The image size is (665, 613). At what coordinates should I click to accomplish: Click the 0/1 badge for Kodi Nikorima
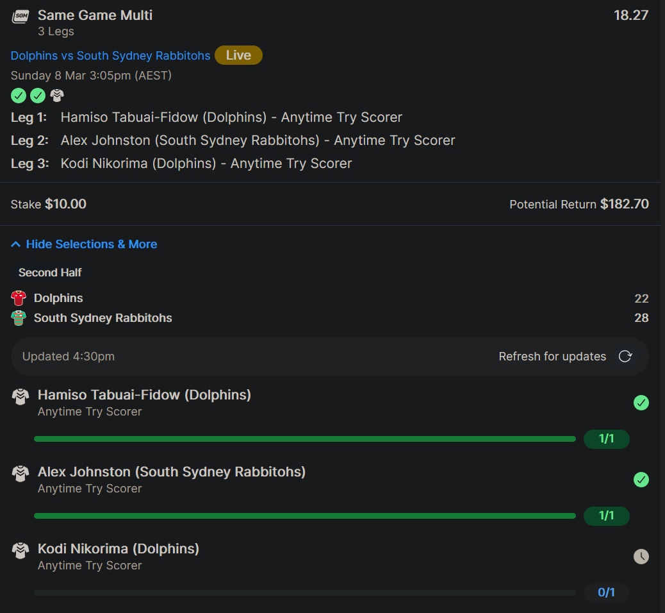[607, 592]
